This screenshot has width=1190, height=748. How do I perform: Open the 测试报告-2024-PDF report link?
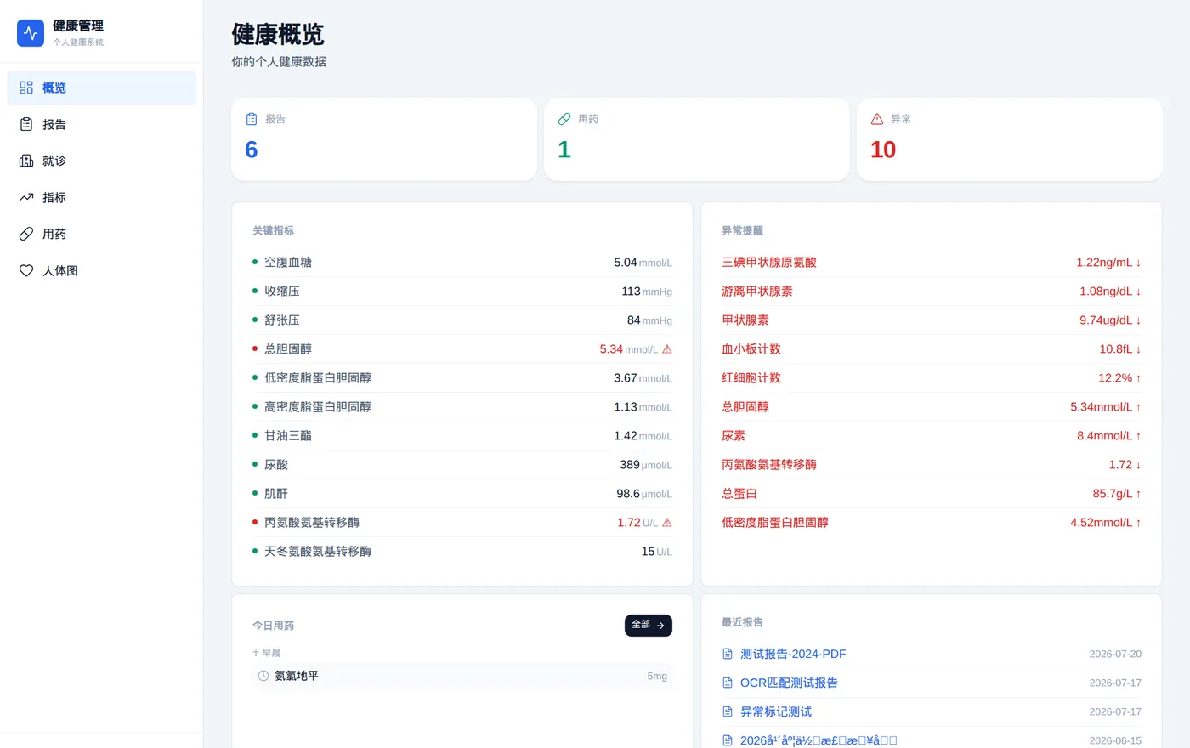pyautogui.click(x=793, y=654)
